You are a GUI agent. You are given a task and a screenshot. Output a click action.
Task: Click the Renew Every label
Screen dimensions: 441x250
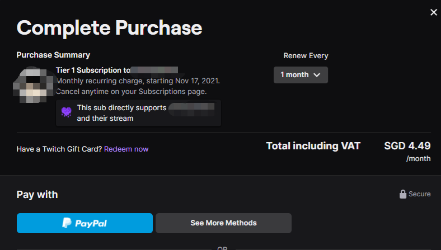coord(306,55)
